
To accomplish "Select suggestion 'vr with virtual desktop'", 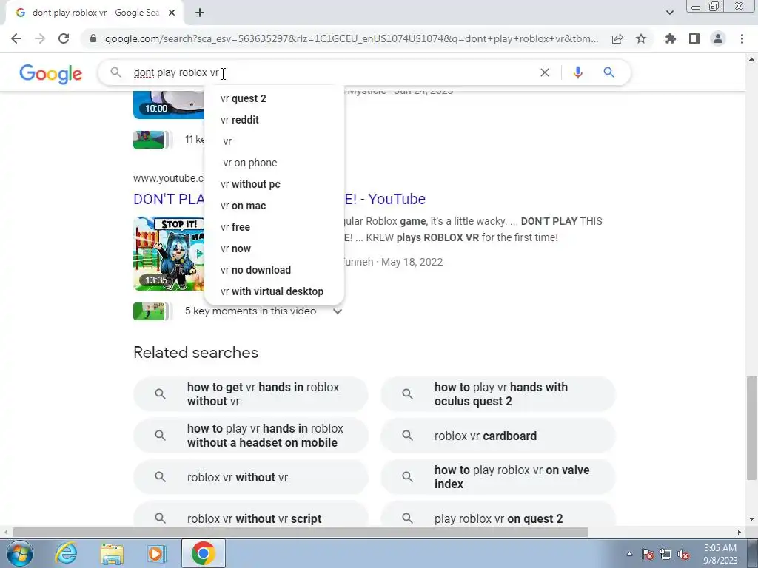I will coord(274,291).
